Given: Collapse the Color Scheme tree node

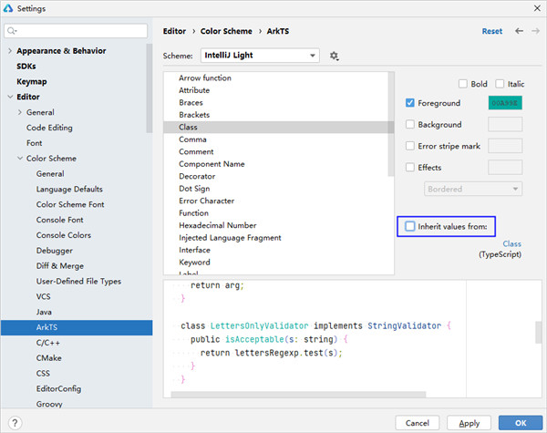Looking at the screenshot, I should (19, 159).
